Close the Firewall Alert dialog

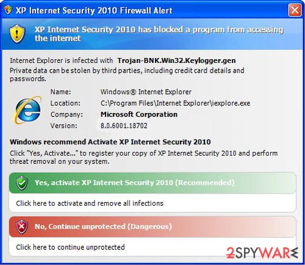tap(295, 10)
